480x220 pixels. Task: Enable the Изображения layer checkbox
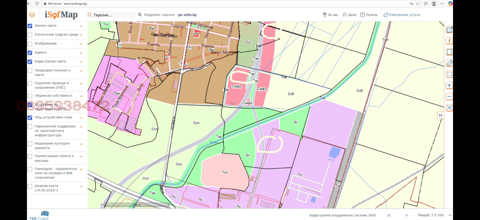point(30,44)
